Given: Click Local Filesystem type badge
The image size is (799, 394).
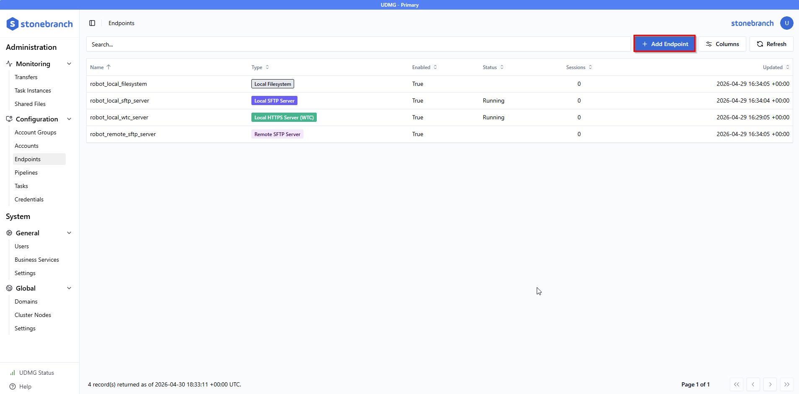Looking at the screenshot, I should point(273,84).
